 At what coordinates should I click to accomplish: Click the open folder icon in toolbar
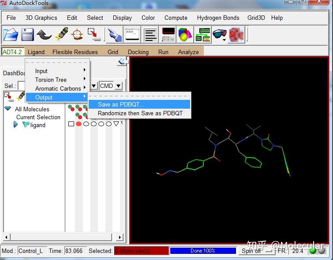[11, 34]
